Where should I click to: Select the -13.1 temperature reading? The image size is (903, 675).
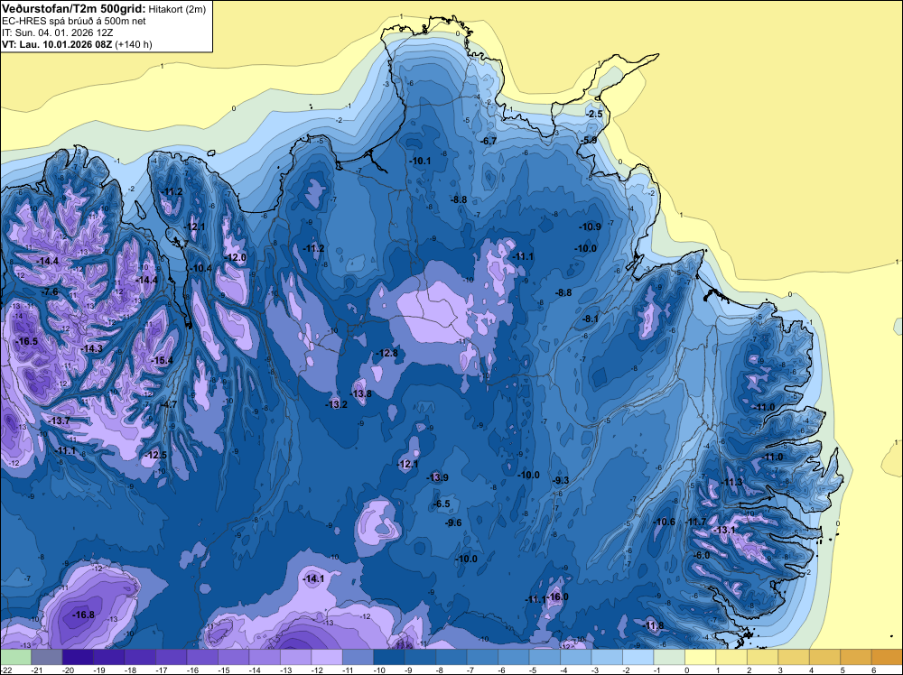point(724,530)
